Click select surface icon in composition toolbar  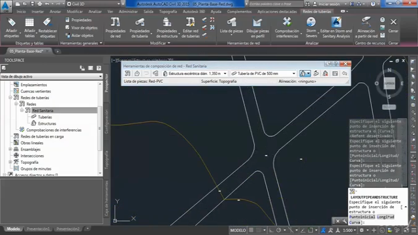pyautogui.click(x=137, y=73)
